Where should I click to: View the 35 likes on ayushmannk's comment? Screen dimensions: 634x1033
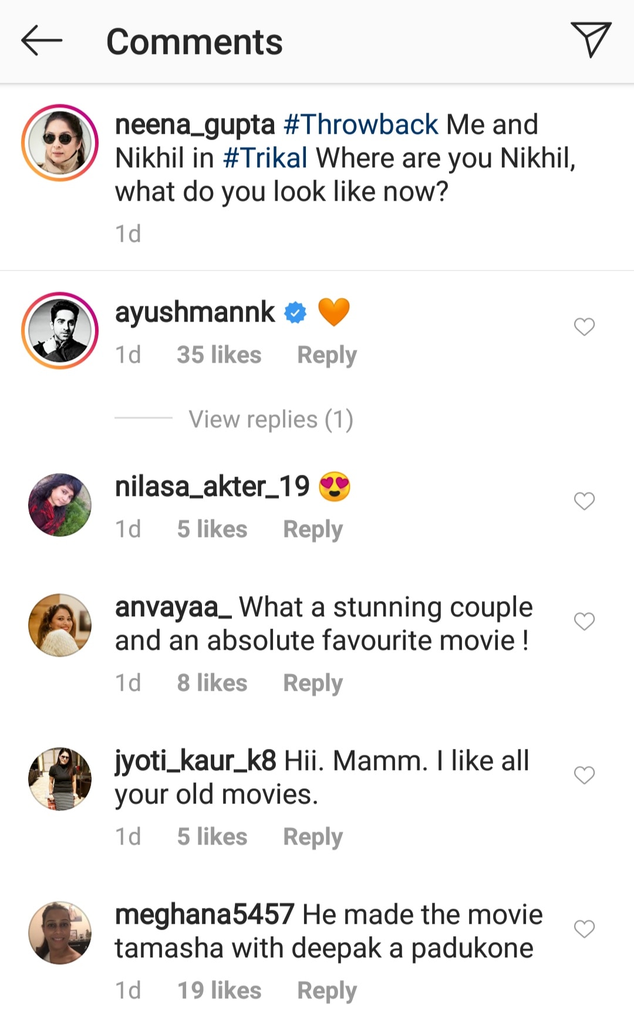(219, 355)
